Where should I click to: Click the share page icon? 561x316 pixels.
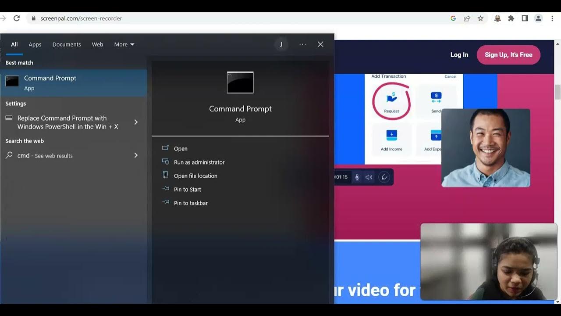(467, 18)
